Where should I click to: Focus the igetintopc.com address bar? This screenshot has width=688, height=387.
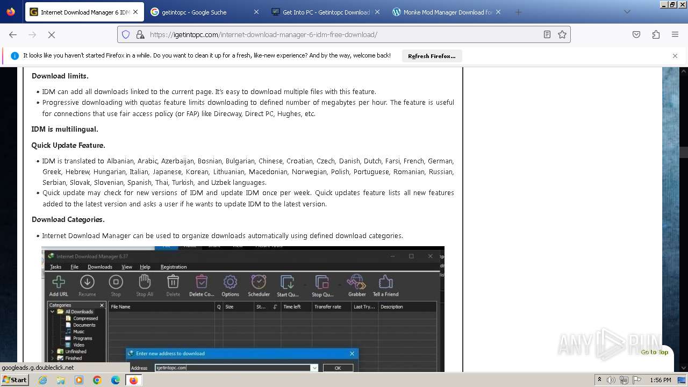point(344,34)
